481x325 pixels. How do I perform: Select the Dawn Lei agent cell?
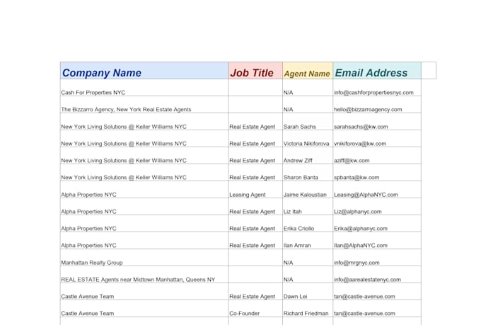(308, 292)
